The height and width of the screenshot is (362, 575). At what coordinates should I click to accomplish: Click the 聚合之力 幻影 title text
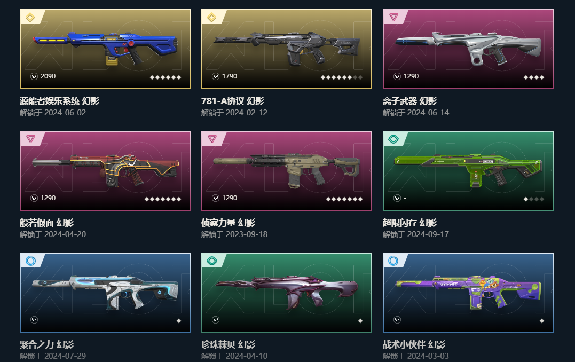pos(47,344)
